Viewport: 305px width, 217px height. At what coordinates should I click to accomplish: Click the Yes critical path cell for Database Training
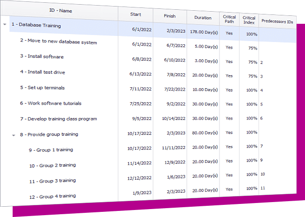[229, 33]
